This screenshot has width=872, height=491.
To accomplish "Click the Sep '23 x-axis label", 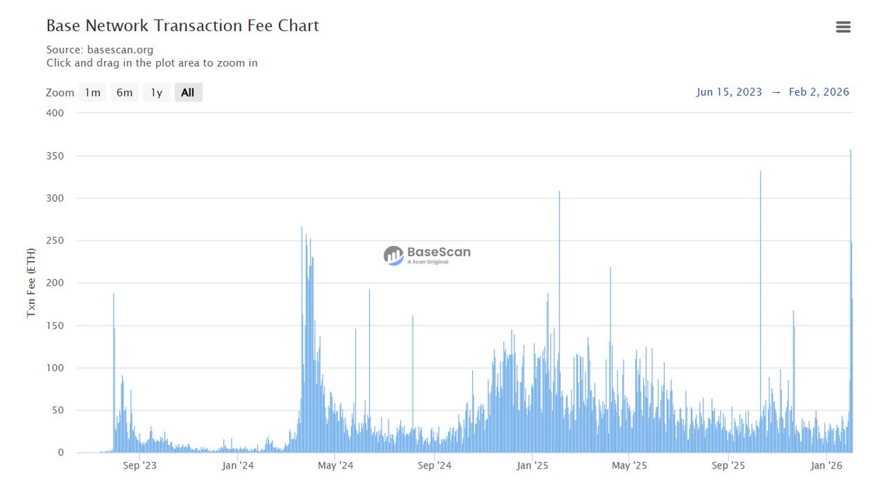I will click(140, 466).
